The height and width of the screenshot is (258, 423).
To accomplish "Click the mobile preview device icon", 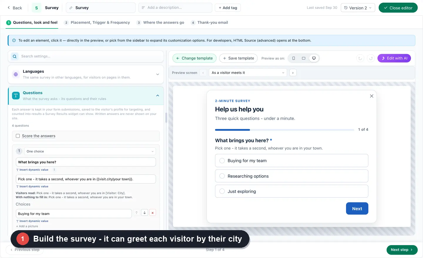I will pyautogui.click(x=293, y=58).
